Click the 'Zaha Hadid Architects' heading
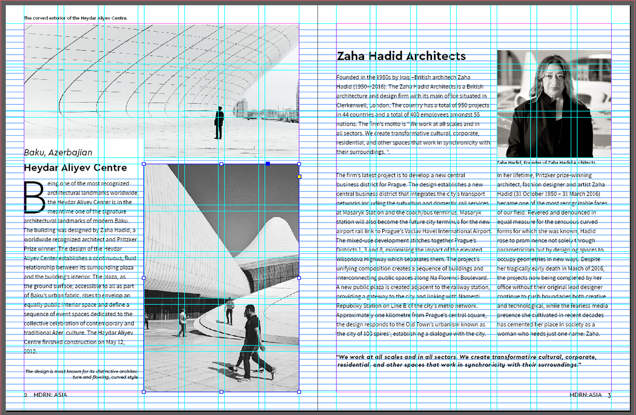 pyautogui.click(x=401, y=56)
